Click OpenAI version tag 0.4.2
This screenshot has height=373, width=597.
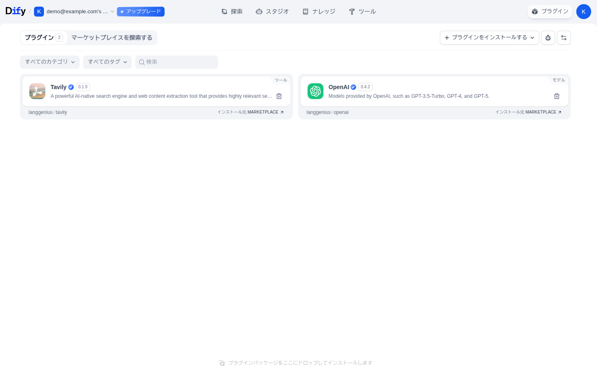365,87
